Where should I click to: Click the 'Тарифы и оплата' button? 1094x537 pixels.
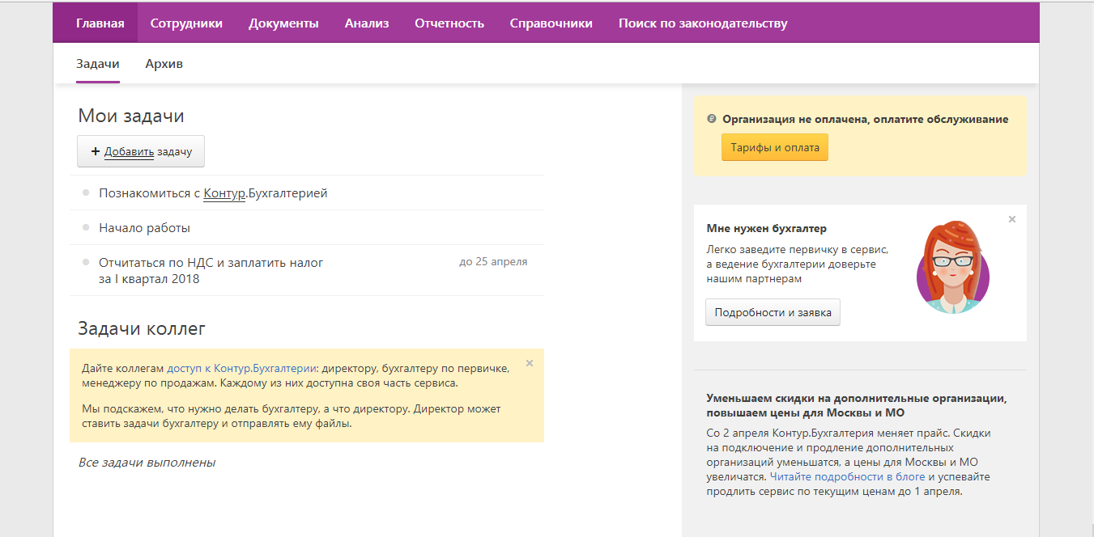(775, 148)
